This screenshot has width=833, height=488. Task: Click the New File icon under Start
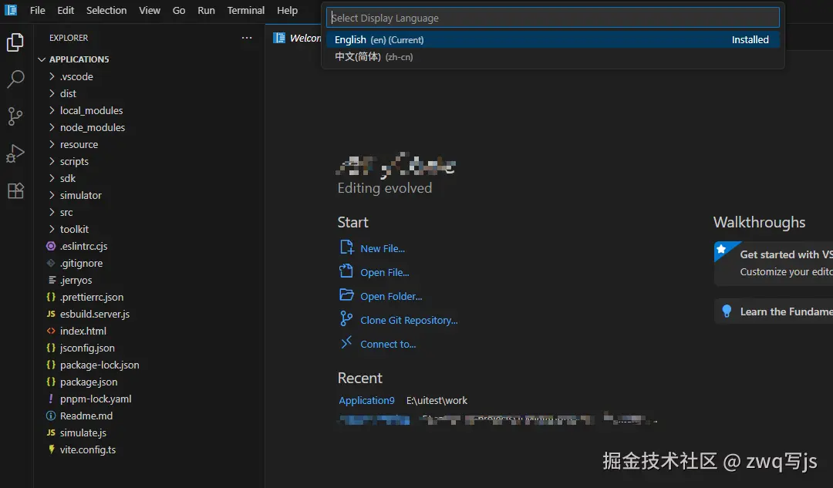point(346,247)
